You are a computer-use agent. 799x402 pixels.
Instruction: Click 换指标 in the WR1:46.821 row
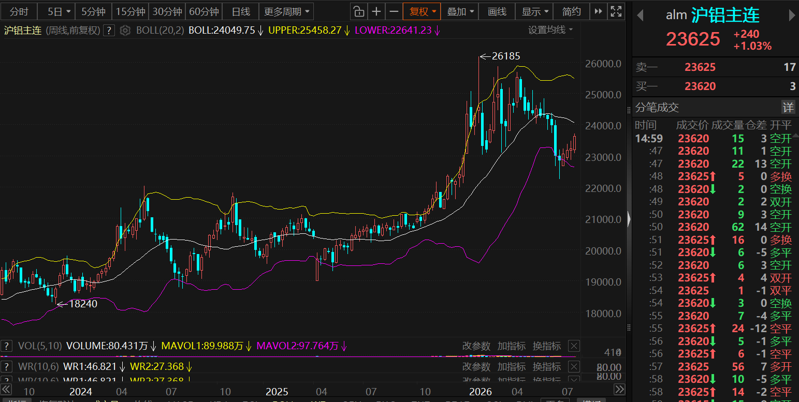click(x=546, y=367)
